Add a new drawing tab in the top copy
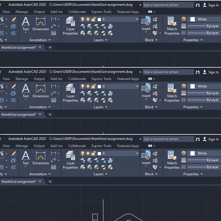221x221 pixels. point(50,47)
